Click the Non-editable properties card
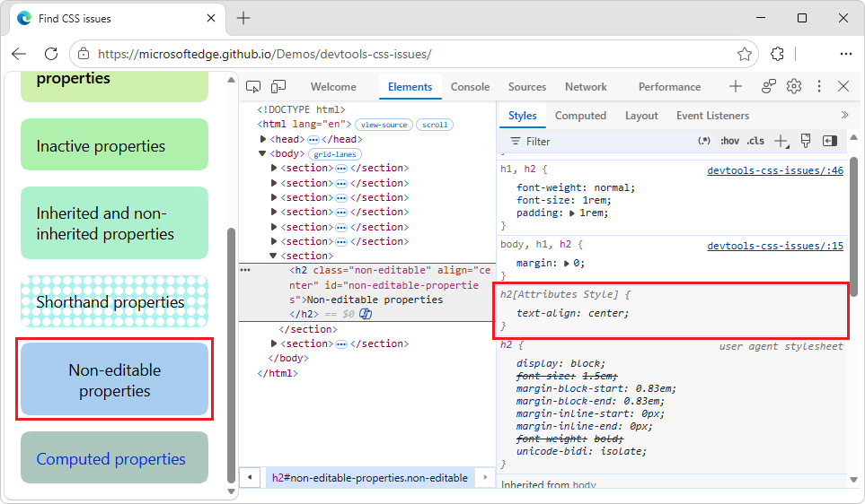This screenshot has height=504, width=865. coord(115,379)
